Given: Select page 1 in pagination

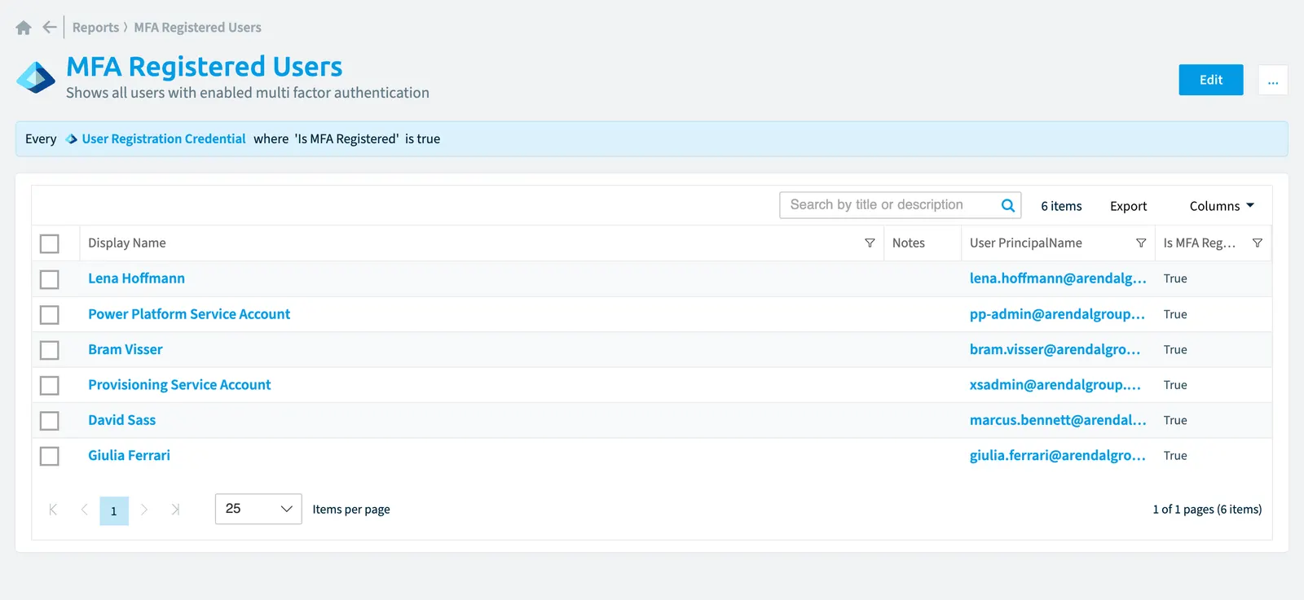Looking at the screenshot, I should (114, 510).
